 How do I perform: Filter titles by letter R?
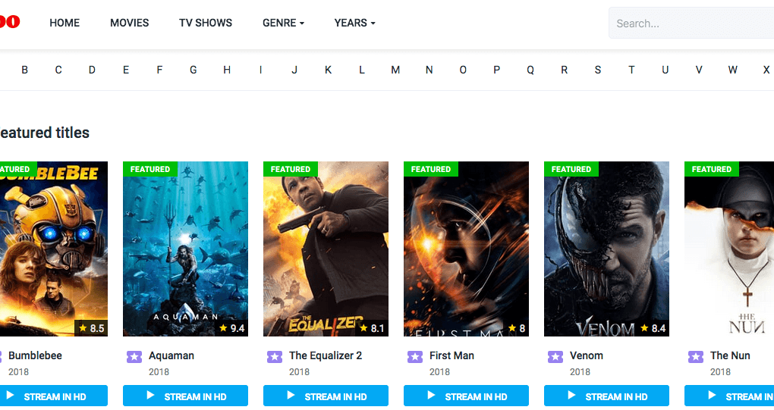[565, 70]
